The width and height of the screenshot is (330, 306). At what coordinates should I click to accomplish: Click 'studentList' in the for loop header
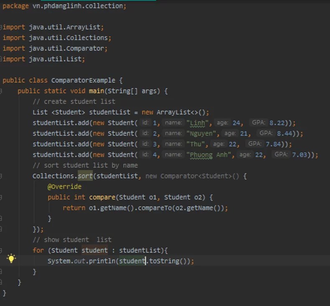[140, 250]
